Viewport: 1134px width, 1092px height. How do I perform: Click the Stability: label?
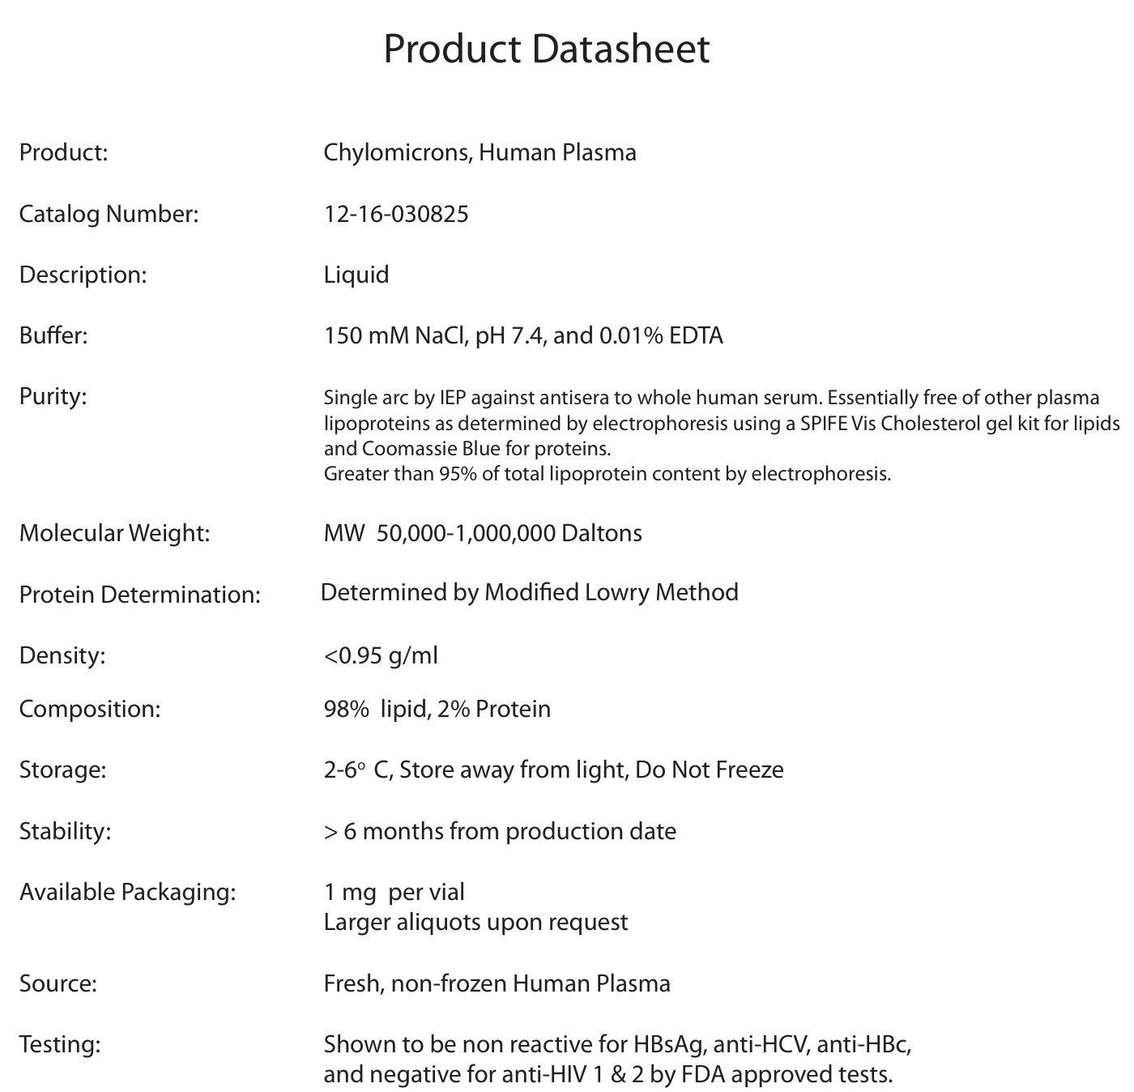[65, 831]
